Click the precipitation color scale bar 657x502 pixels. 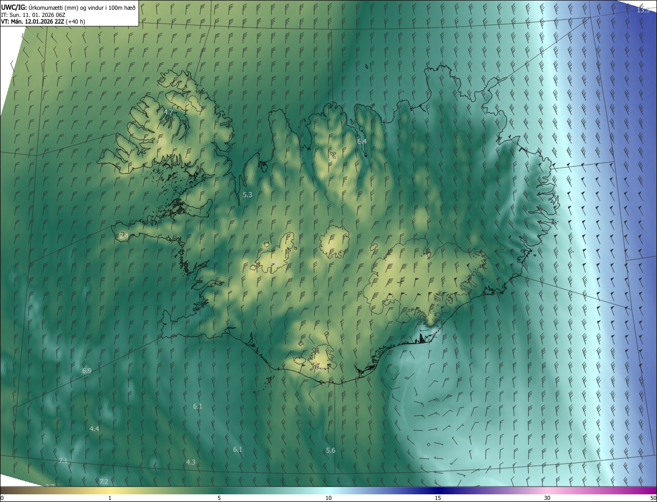pos(328,490)
